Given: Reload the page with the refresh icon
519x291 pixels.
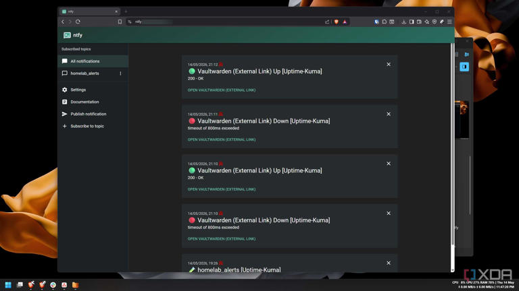Looking at the screenshot, I should [x=78, y=22].
